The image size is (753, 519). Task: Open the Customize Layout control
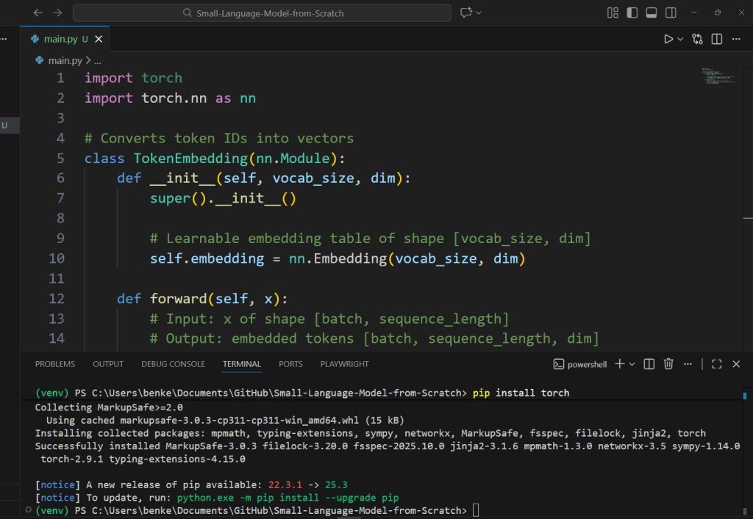613,12
